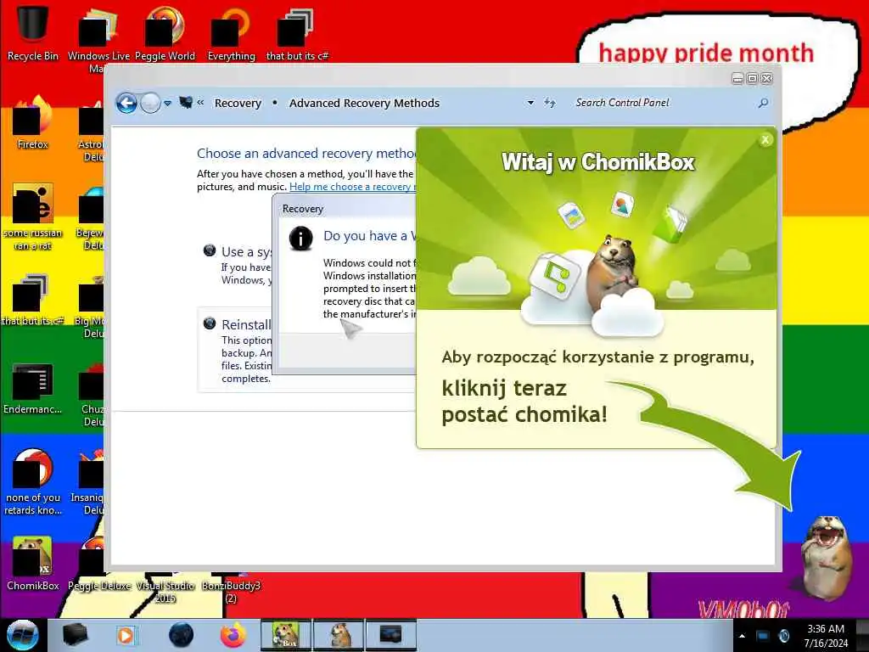Open the left-column 'that but its c#' shortcut
This screenshot has width=869, height=652.
(32, 300)
